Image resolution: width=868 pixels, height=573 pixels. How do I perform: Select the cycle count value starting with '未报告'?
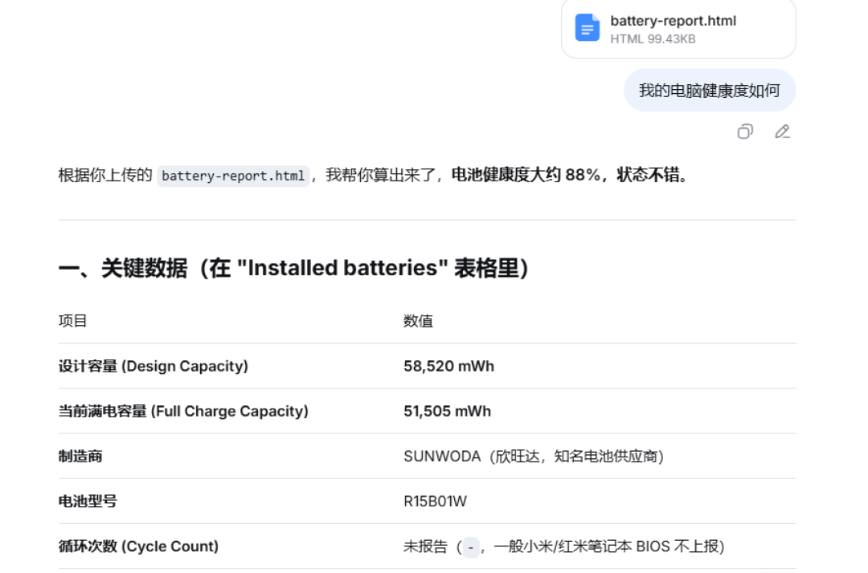(x=564, y=547)
